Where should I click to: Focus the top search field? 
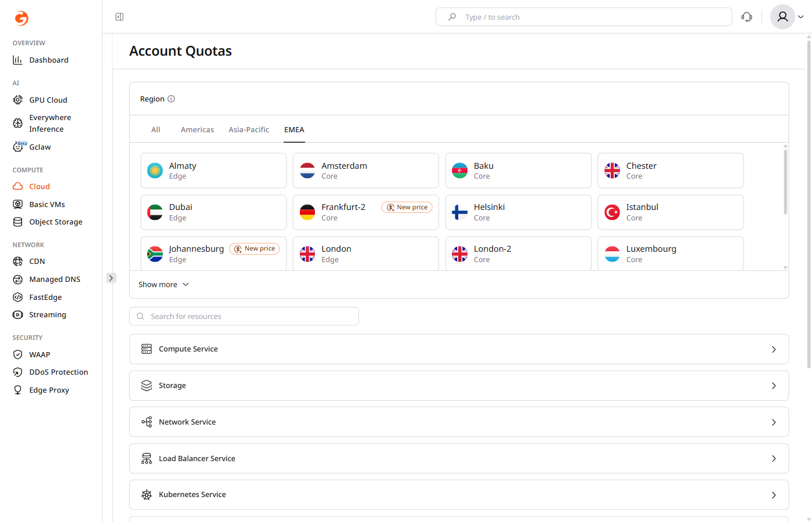pos(583,17)
